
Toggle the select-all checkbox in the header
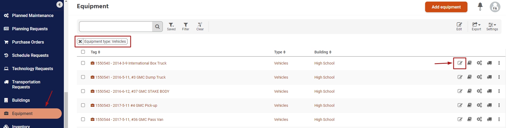pyautogui.click(x=83, y=52)
